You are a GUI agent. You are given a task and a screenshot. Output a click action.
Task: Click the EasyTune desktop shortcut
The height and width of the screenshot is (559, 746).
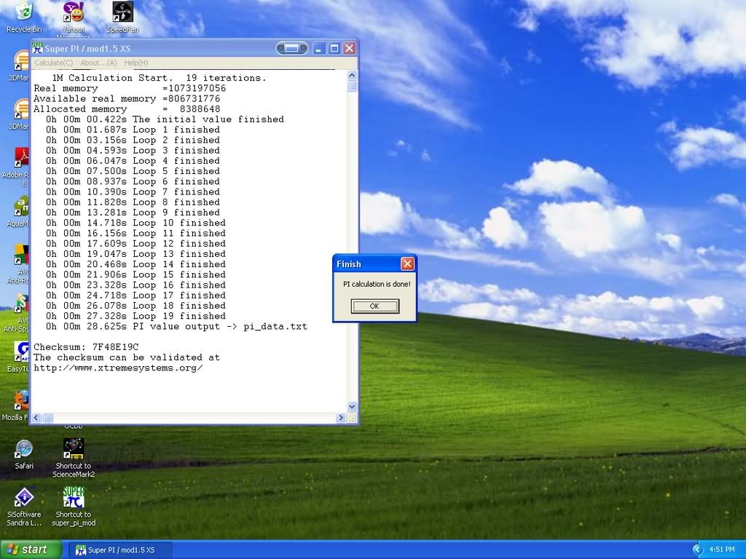[20, 357]
